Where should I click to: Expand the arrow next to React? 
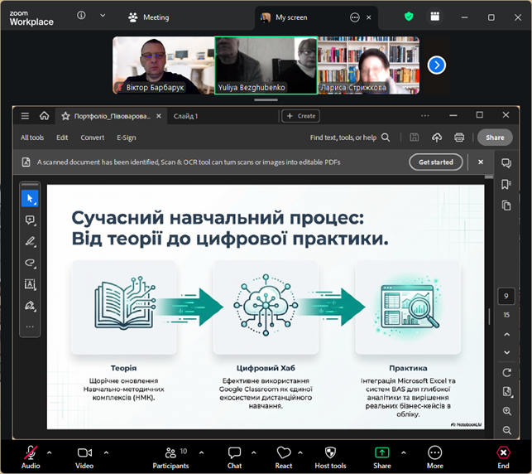[300, 452]
